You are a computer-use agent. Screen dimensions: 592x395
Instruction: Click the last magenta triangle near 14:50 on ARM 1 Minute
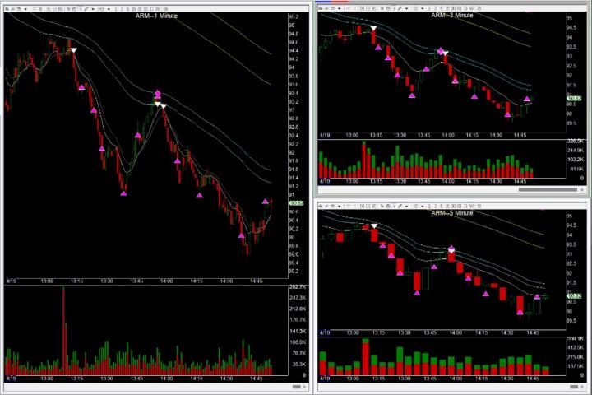pos(266,202)
